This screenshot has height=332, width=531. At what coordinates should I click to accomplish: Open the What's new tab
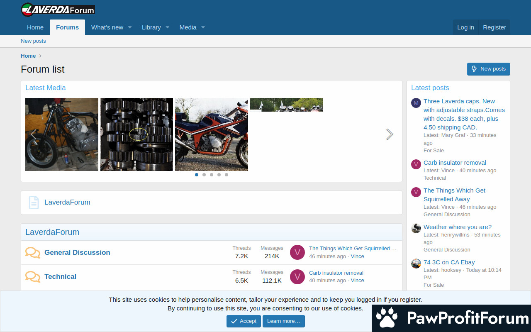(x=107, y=27)
